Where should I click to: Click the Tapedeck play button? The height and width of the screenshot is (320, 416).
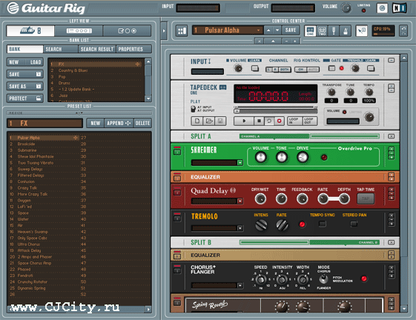[244, 121]
